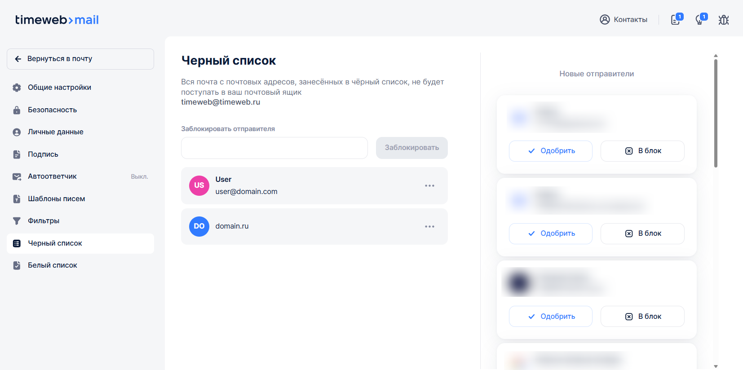Click the new senders panel scrollbar
The width and height of the screenshot is (743, 370).
[716, 113]
